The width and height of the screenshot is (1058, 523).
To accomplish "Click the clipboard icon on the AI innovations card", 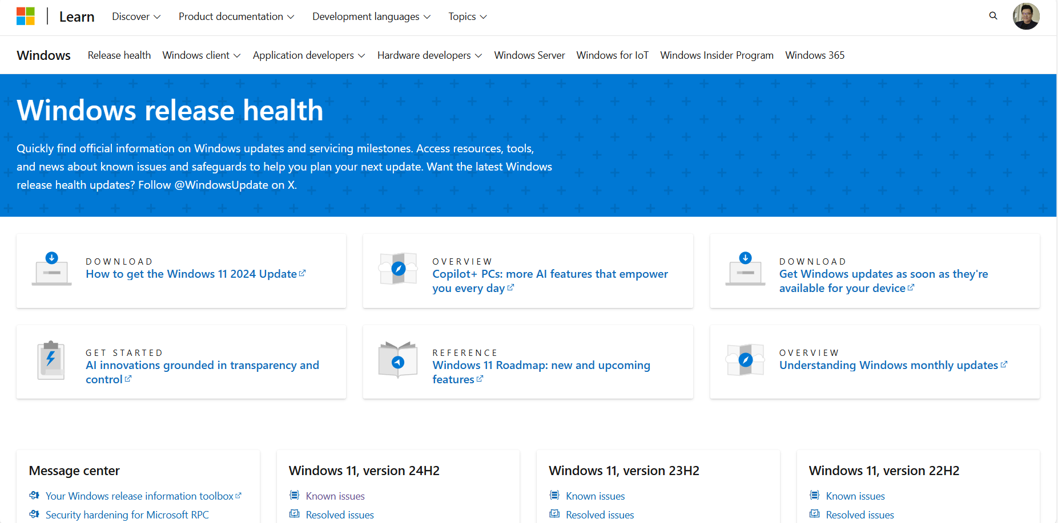I will [50, 360].
